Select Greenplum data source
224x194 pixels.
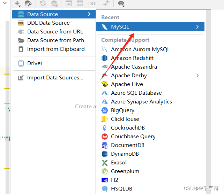tap(150, 171)
